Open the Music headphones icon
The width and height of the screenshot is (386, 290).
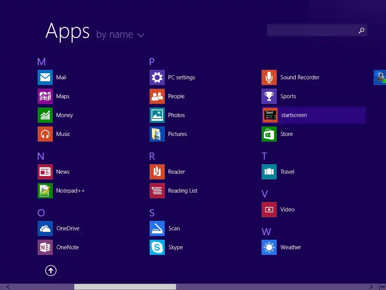(45, 134)
